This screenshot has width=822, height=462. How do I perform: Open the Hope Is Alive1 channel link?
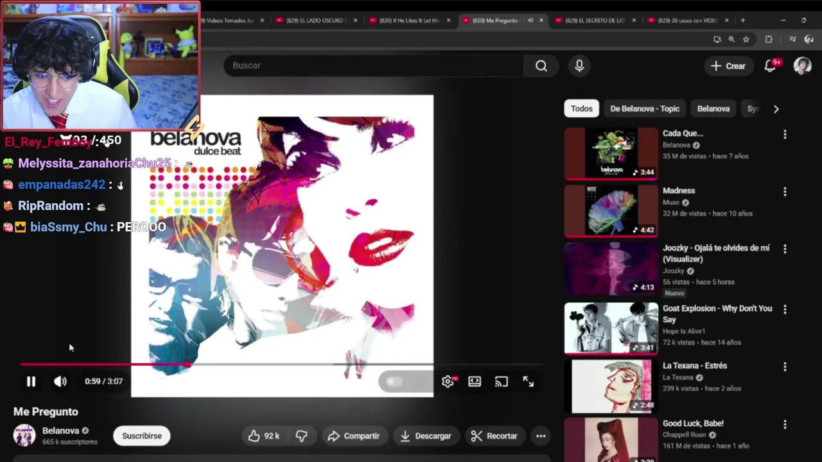click(x=684, y=331)
